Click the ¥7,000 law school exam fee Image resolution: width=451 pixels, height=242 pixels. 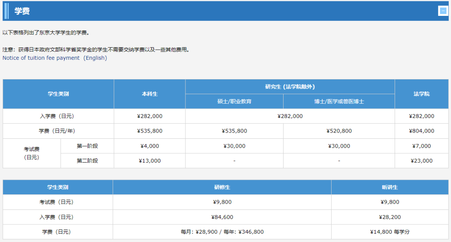(x=422, y=146)
